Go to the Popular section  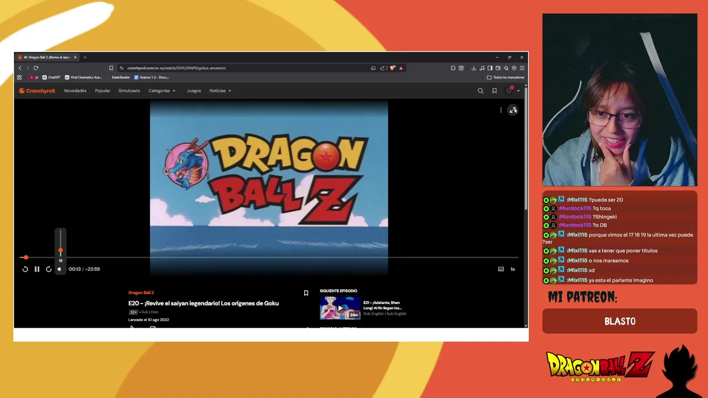pyautogui.click(x=102, y=91)
